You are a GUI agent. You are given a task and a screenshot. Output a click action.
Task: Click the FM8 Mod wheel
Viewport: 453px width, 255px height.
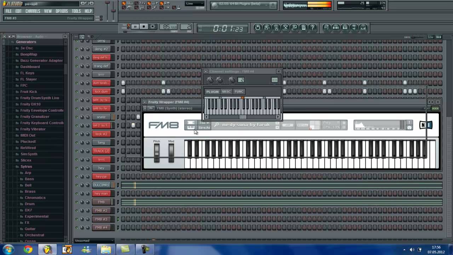171,153
